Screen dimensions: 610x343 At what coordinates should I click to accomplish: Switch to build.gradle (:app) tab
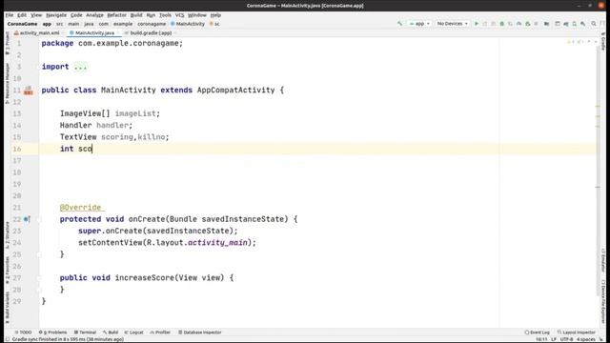click(x=150, y=33)
